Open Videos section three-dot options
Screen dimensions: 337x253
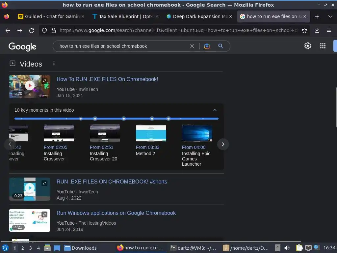click(54, 64)
